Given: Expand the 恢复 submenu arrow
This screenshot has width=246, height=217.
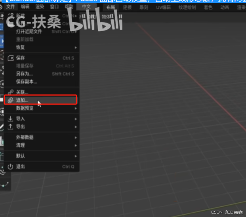Looking at the screenshot, I should point(76,48).
